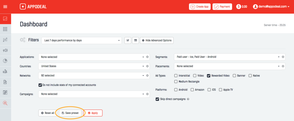Image resolution: width=294 pixels, height=121 pixels.
Task: Click the Save preset button
Action: [x=70, y=113]
